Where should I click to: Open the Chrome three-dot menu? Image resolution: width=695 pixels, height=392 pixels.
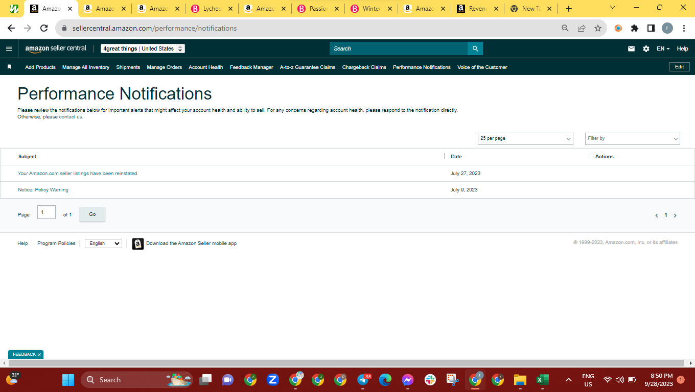[684, 28]
